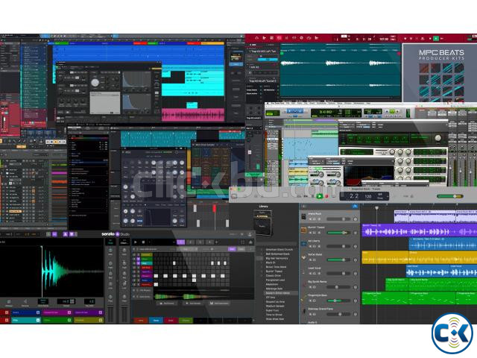Click the add-track plus icon in GarageBand
This screenshot has width=477, height=358.
click(303, 207)
